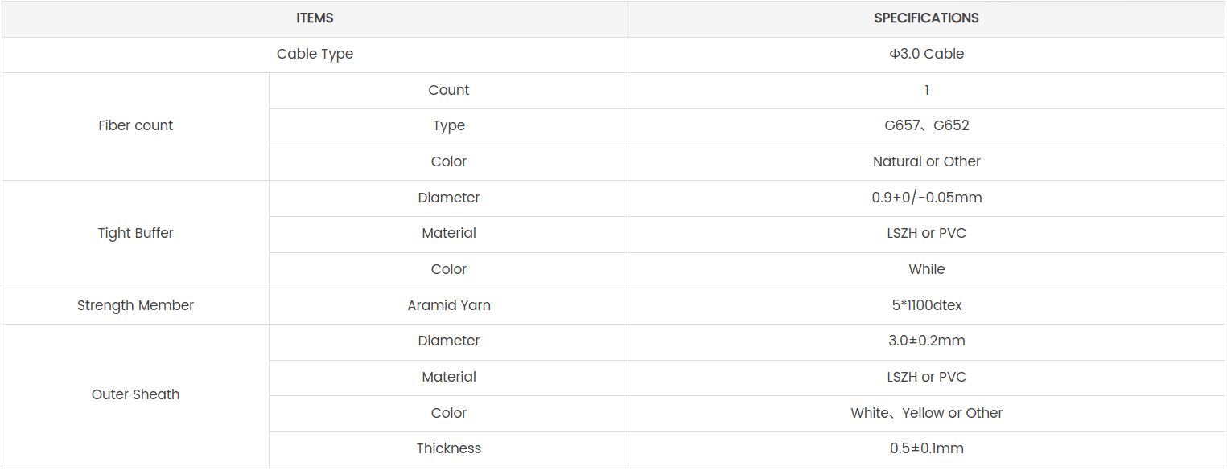Click the Outer Sheath row label
1227x470 pixels.
click(135, 395)
